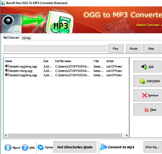
Task: Click the Help question mark icon
Action: tap(25, 148)
